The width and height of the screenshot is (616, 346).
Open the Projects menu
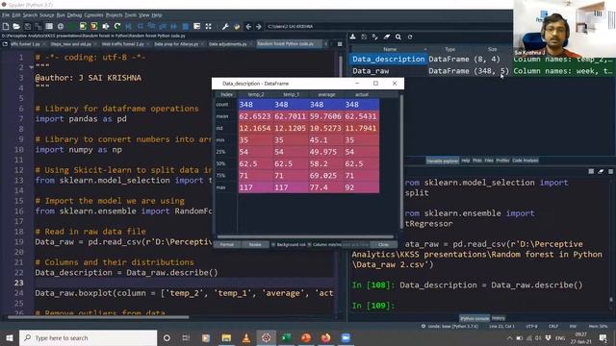[114, 15]
